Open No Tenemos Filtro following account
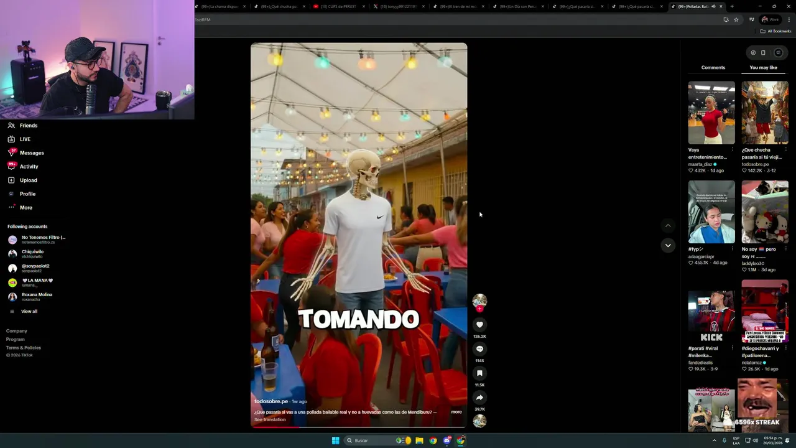Viewport: 796px width, 448px height. point(36,239)
